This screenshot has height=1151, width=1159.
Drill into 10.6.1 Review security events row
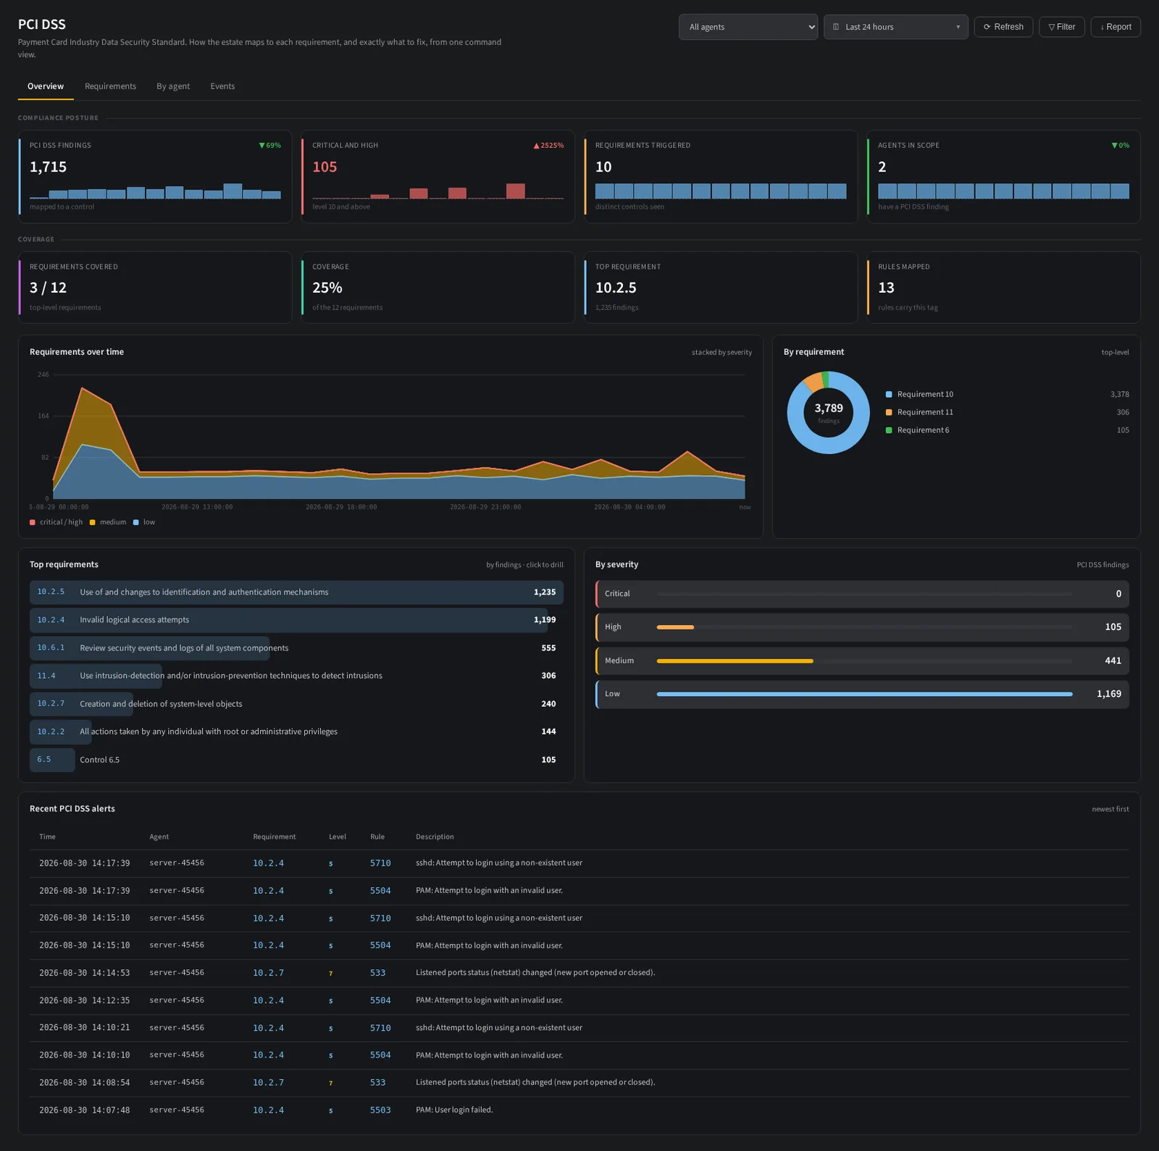[296, 648]
